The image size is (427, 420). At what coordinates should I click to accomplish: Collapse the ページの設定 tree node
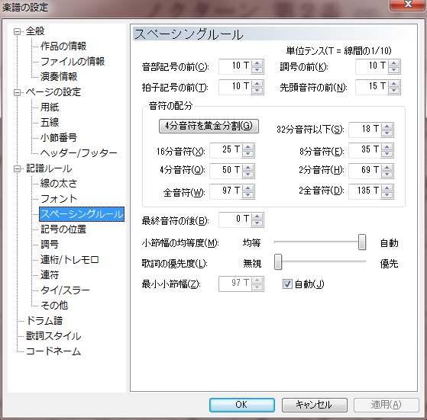coord(17,93)
